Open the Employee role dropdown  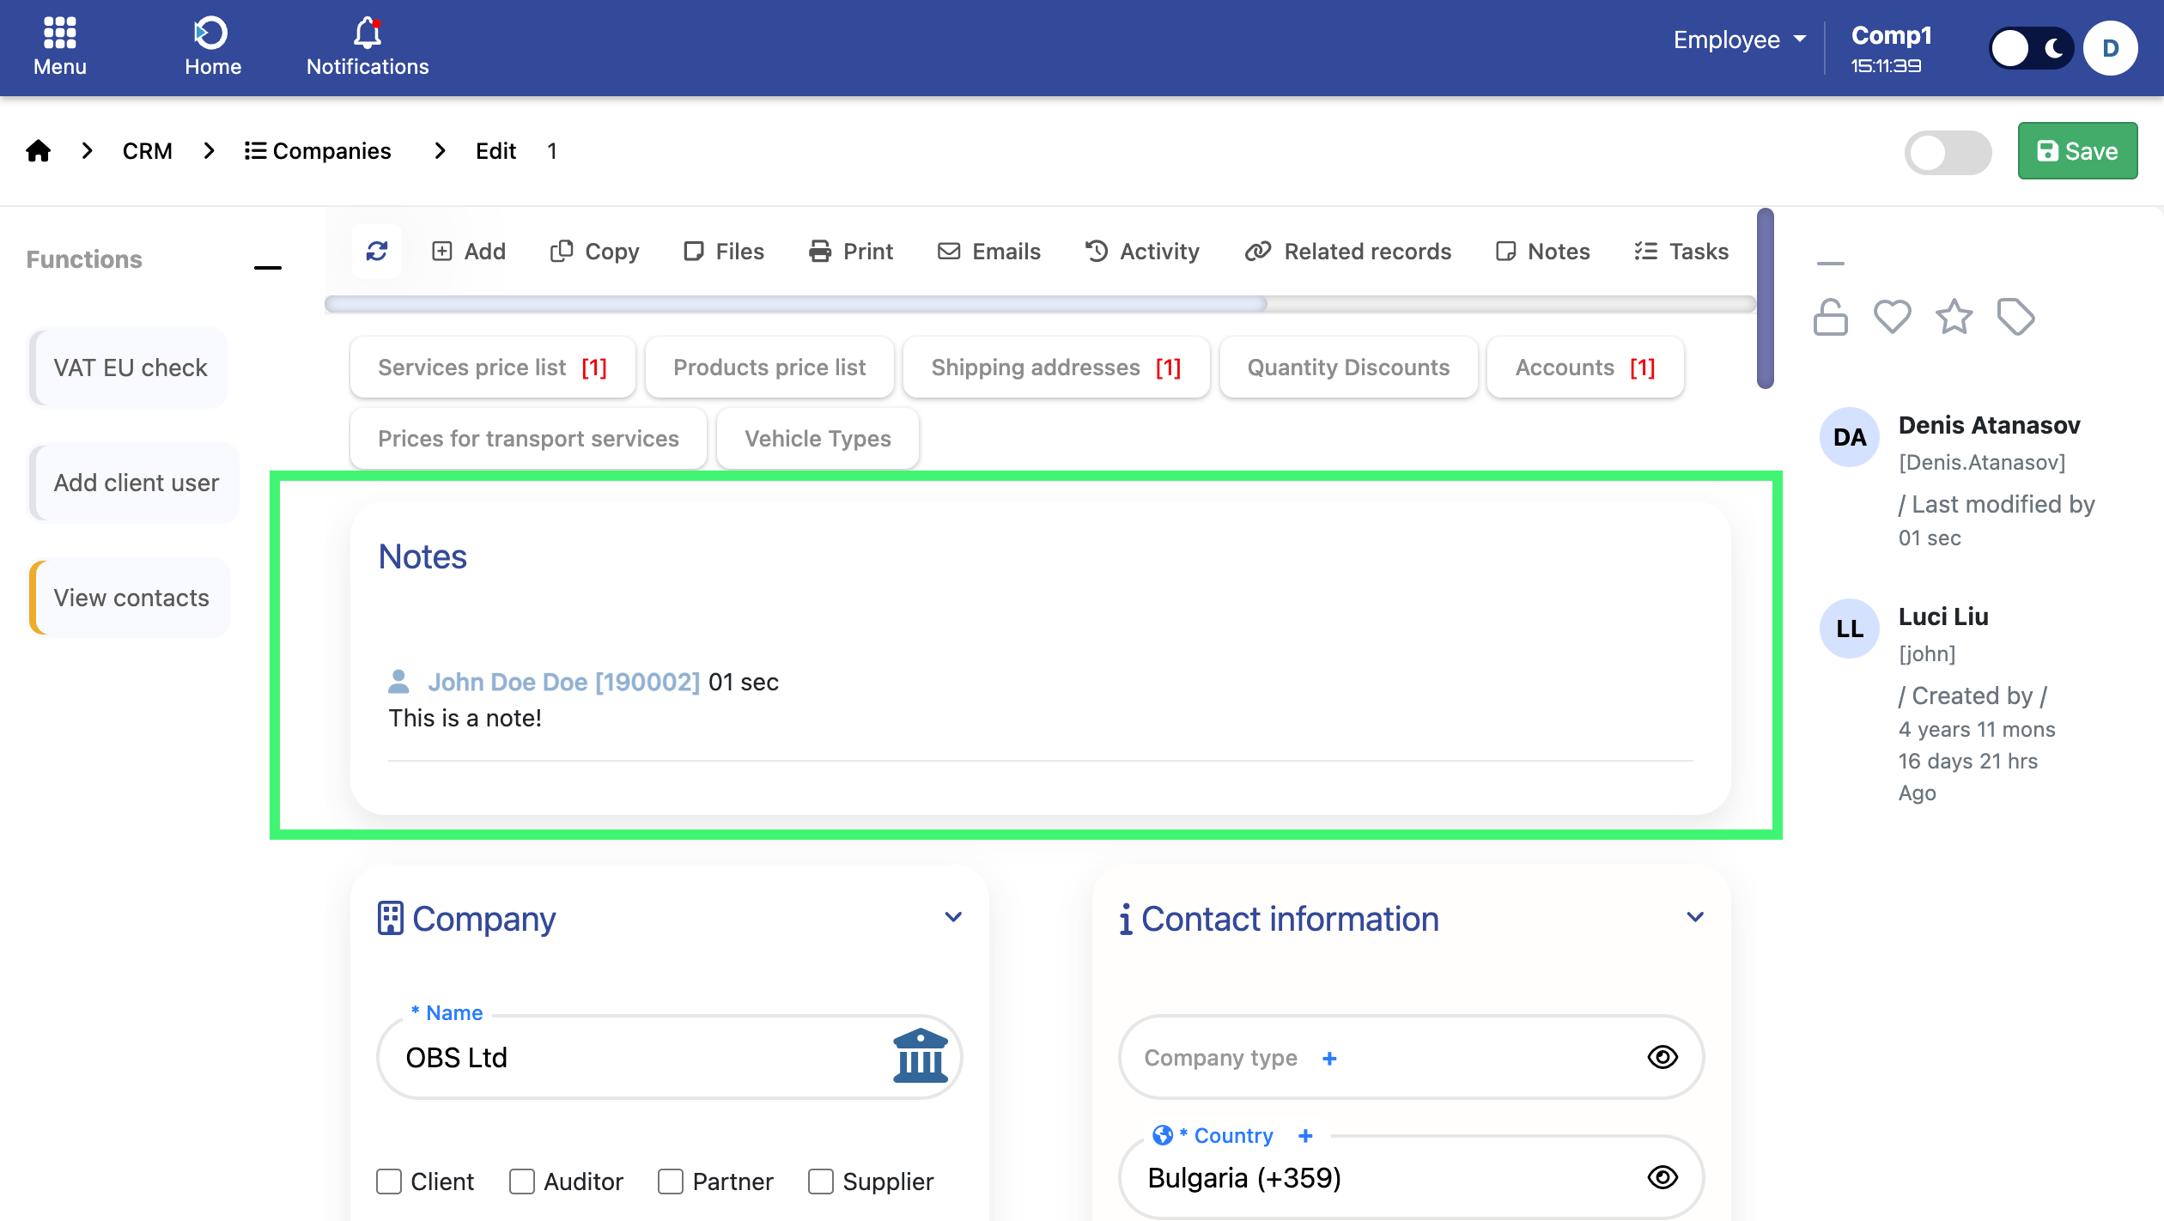[x=1740, y=39]
